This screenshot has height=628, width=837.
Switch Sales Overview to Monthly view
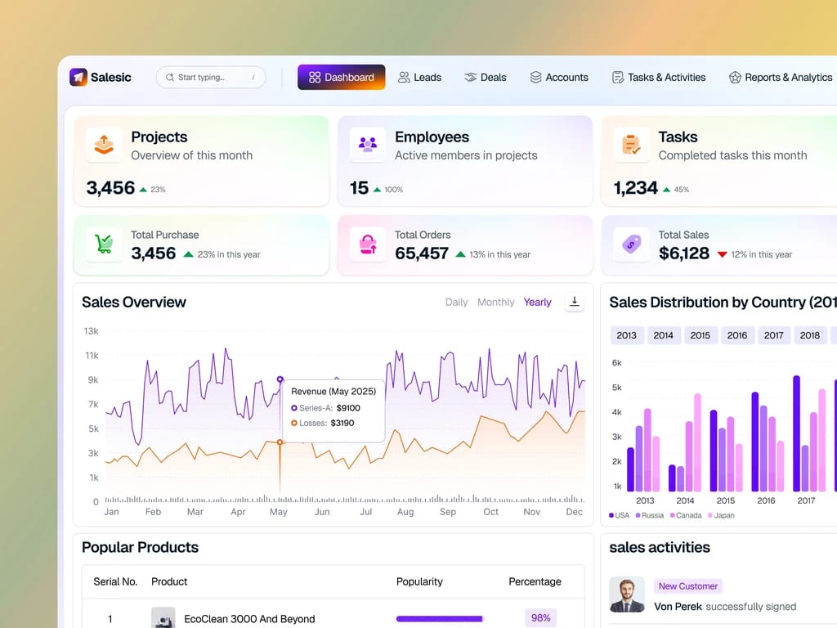496,303
